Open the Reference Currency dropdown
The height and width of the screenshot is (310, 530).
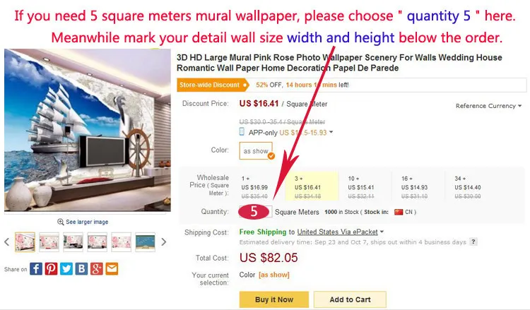[488, 106]
